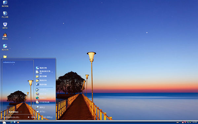Screen dimensions: 198x124
Task: Click the 关闭计算机 shut down button in the Start menu
Action: [46, 117]
